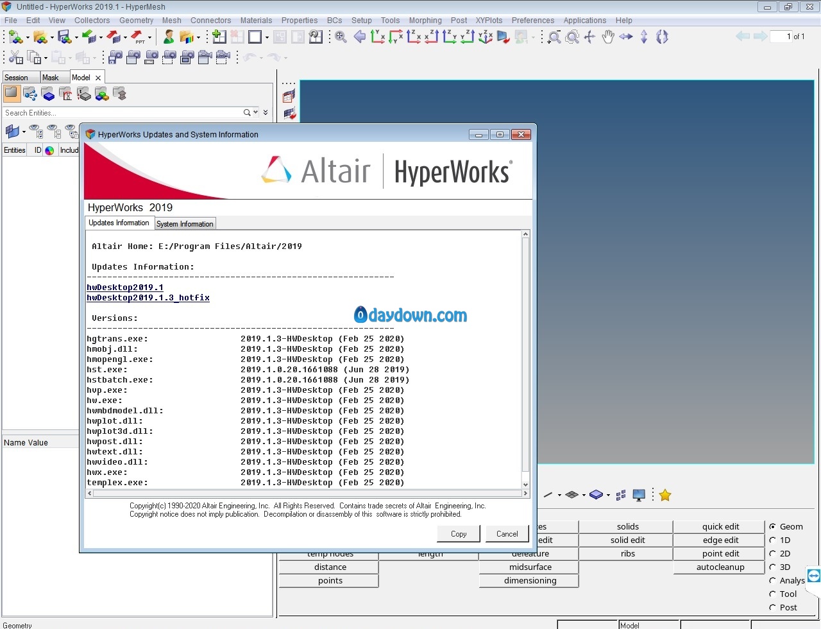
Task: Open the Preferences menu
Action: [532, 20]
